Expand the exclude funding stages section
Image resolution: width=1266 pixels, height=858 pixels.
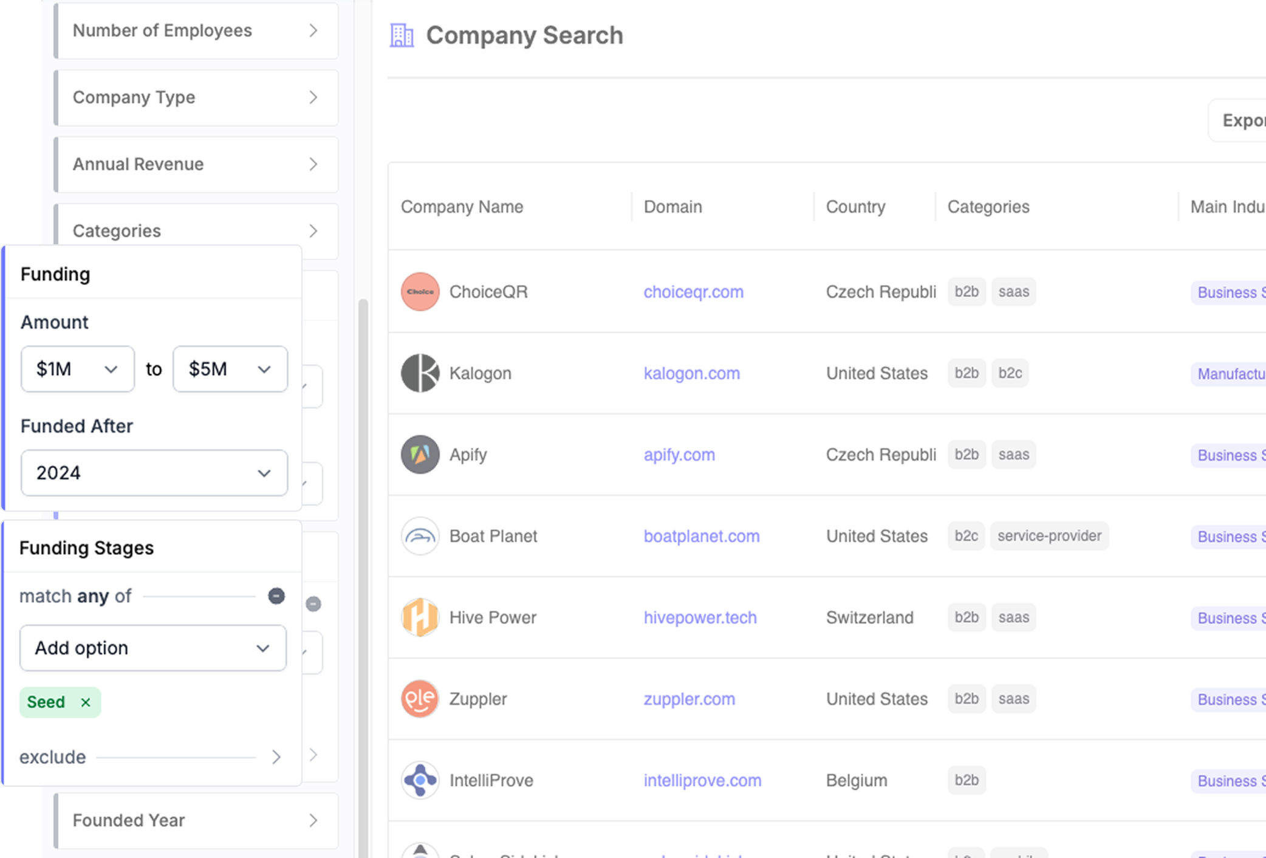[x=276, y=757]
